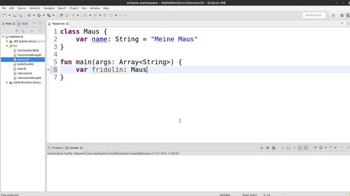
Task: Collapse the src folder node
Action: click(7, 46)
